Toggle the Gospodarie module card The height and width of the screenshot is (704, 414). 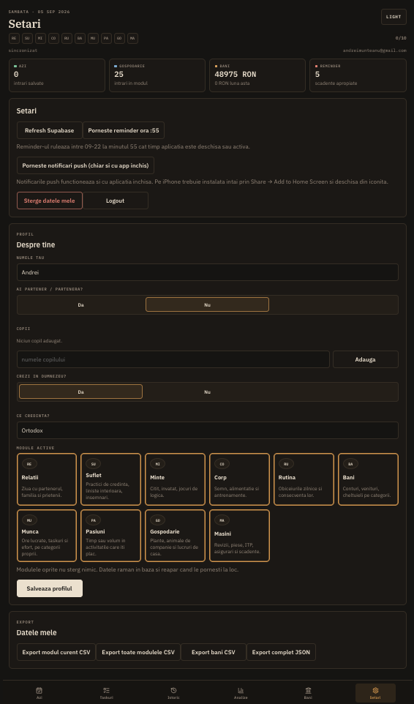point(175,536)
